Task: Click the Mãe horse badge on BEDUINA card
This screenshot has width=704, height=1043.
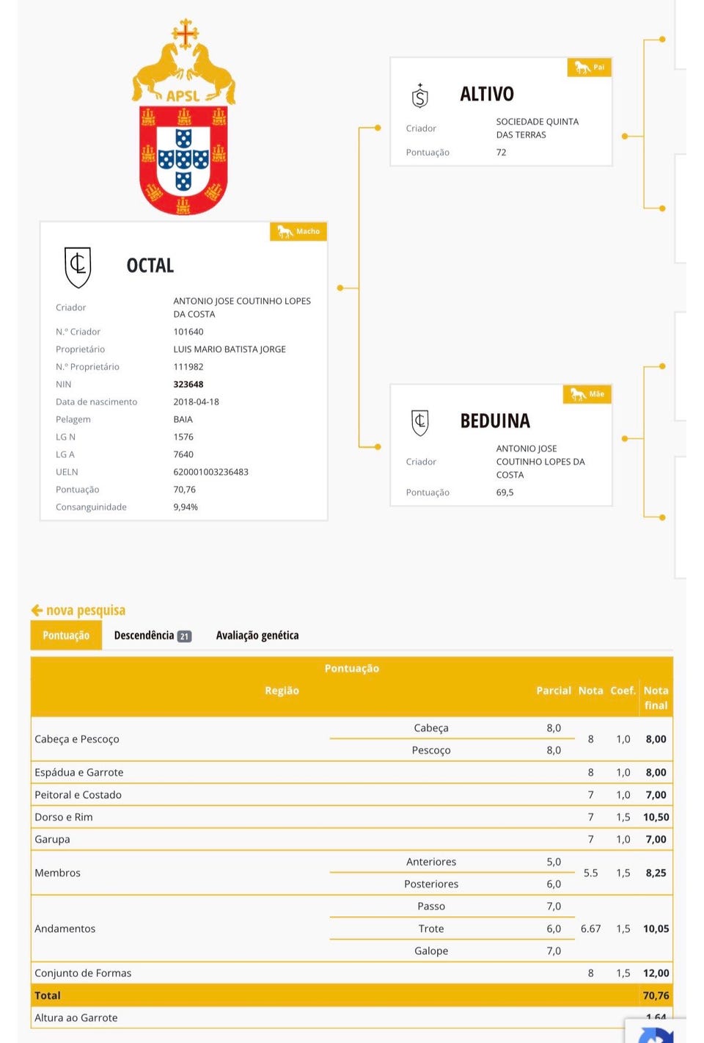Action: tap(587, 394)
